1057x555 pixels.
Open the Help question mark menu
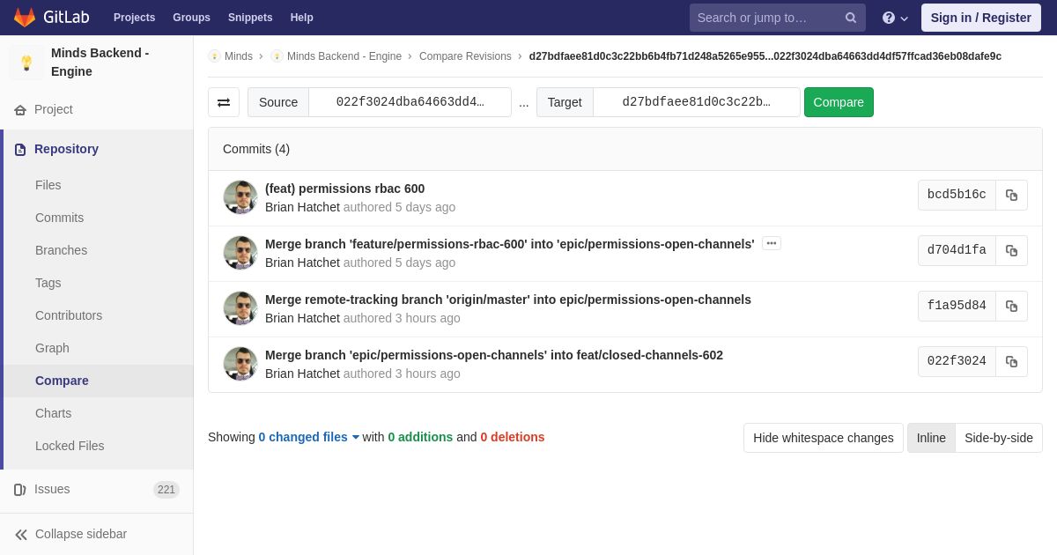(894, 18)
